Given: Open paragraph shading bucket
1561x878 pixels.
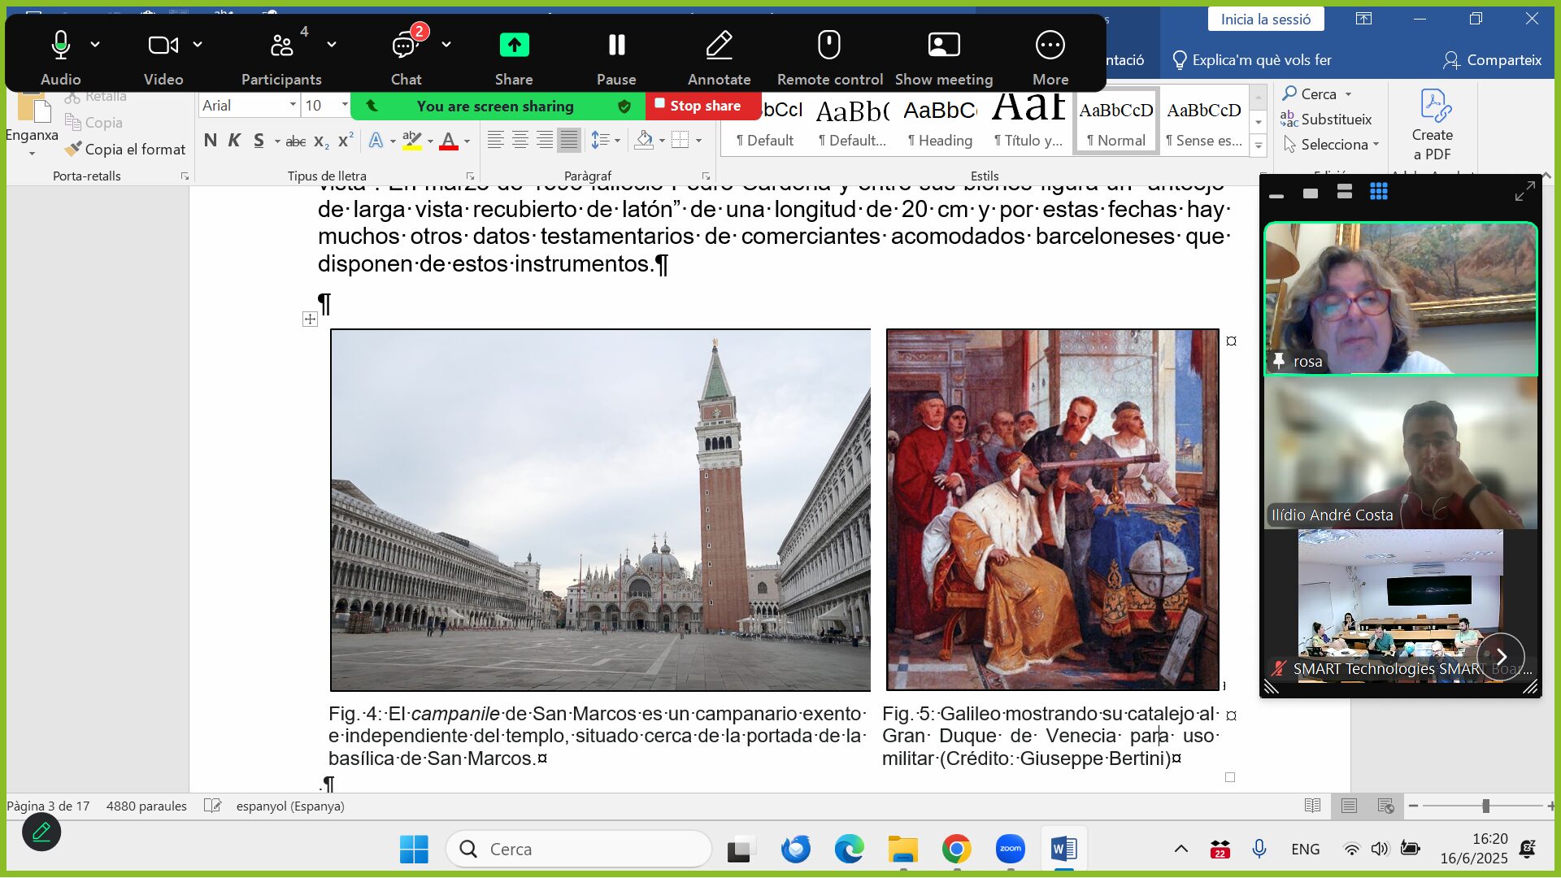Looking at the screenshot, I should coord(644,140).
